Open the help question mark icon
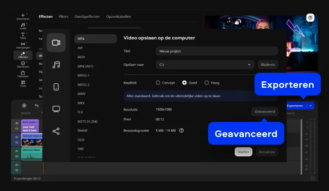 pyautogui.click(x=311, y=17)
